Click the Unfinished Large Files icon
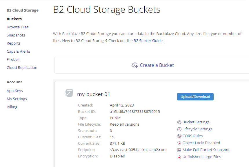 pyautogui.click(x=179, y=157)
